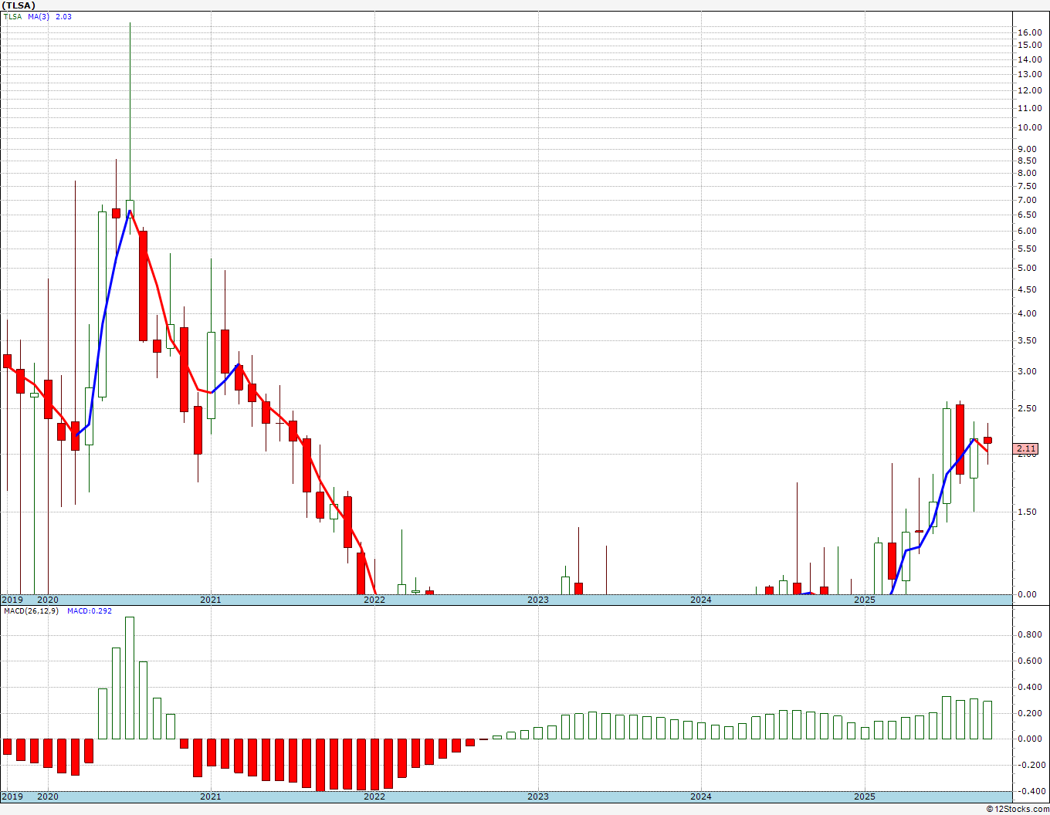Click "2025" on the price chart time axis
1050x815 pixels.
pyautogui.click(x=865, y=600)
